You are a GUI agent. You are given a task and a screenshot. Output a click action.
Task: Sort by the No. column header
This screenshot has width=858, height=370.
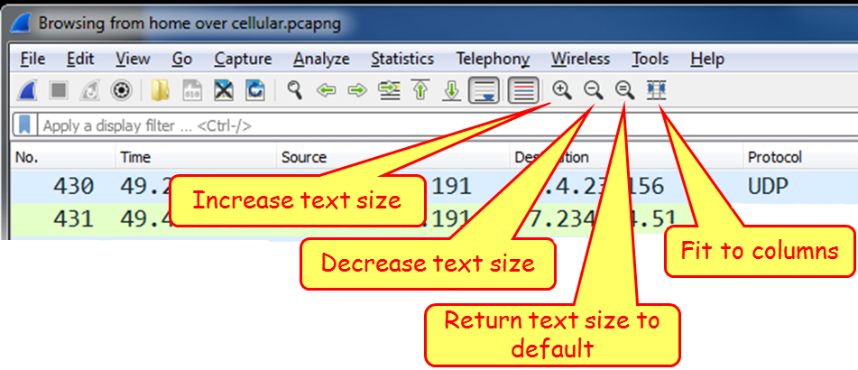point(63,158)
